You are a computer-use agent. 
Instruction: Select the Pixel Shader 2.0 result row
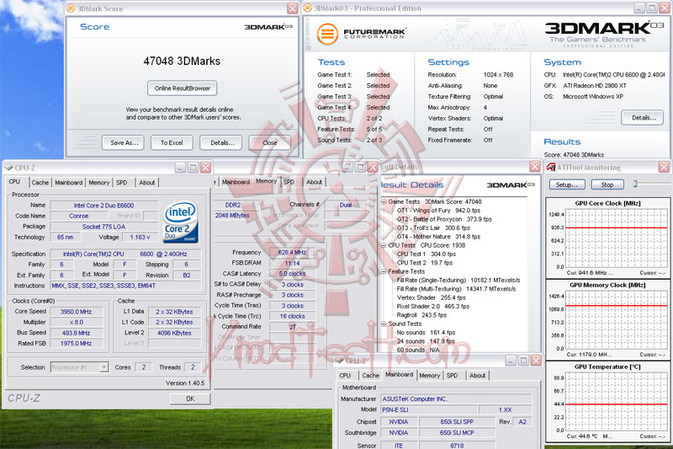coord(433,307)
